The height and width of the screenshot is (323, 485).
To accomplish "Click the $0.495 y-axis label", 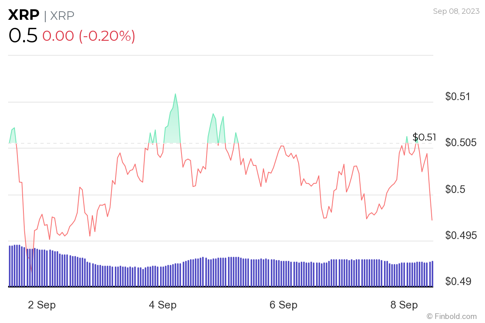I will point(461,235).
